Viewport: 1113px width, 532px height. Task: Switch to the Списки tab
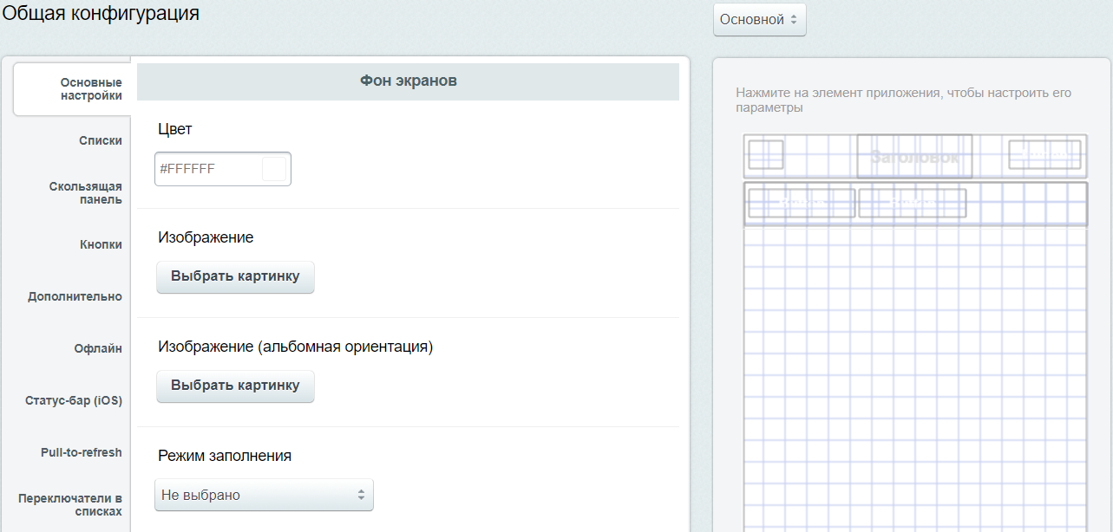click(100, 140)
